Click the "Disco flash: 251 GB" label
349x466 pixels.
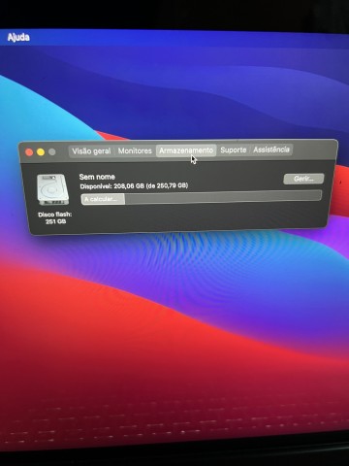[55, 217]
